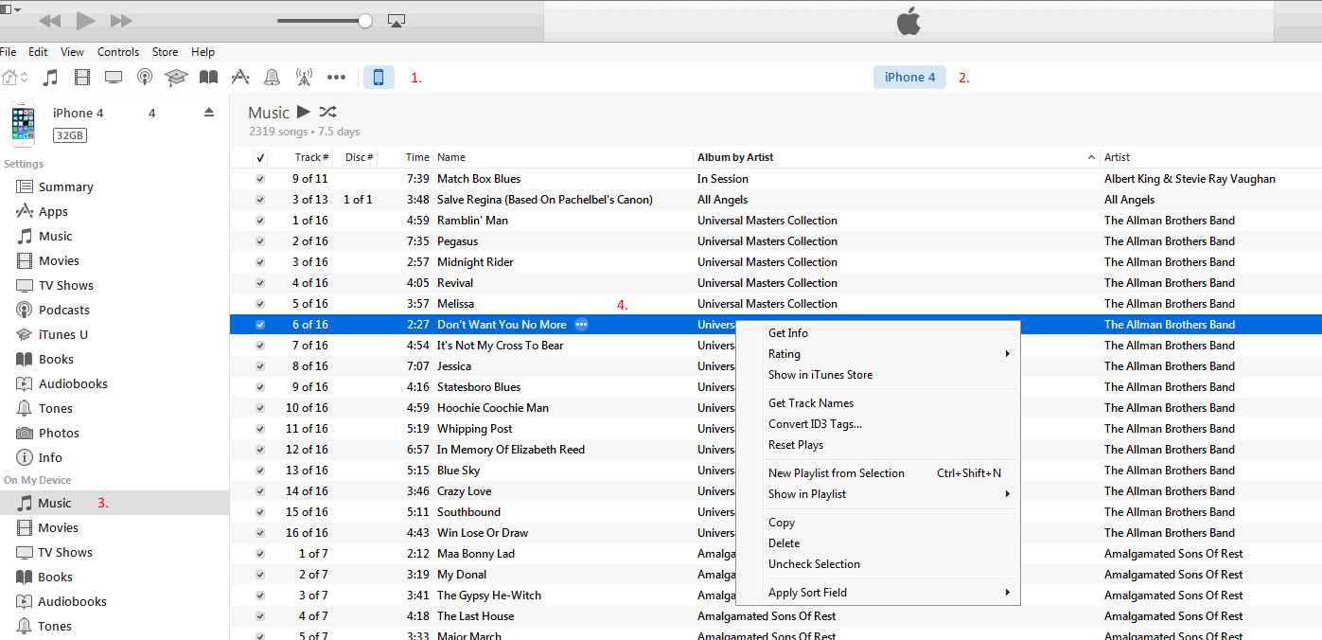The image size is (1322, 640).
Task: Select Music under On My Device
Action: 114,503
